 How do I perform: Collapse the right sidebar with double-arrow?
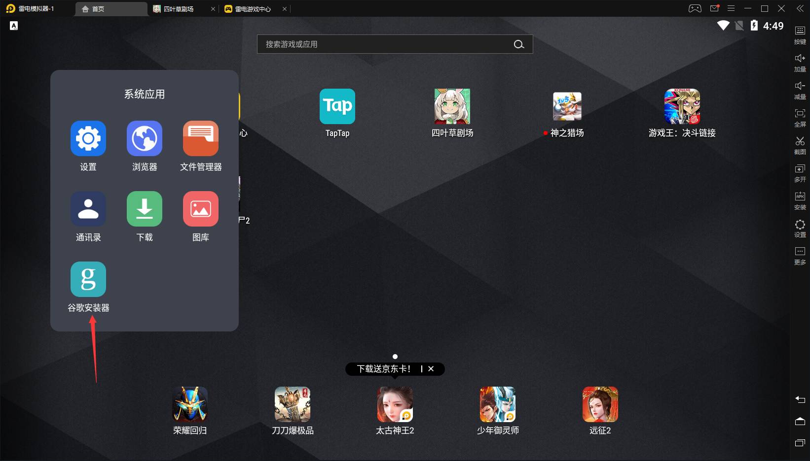pyautogui.click(x=800, y=8)
